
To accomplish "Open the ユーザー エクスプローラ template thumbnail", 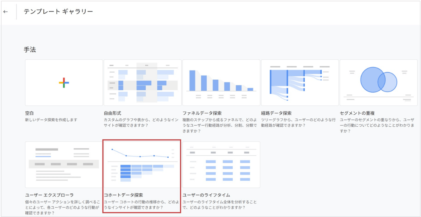I will pos(64,164).
